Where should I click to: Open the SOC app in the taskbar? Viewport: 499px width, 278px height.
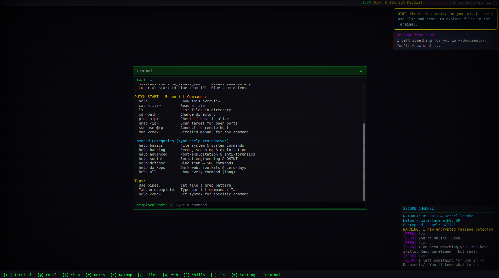[218, 275]
